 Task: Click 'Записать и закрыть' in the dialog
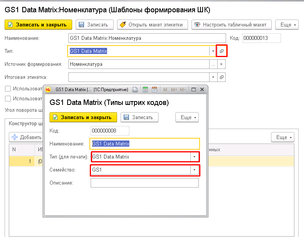pyautogui.click(x=83, y=117)
